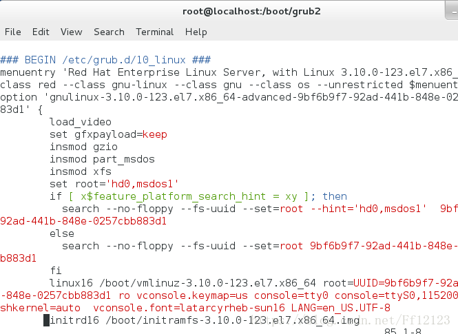Open the Search menu
Screen dimensions: 458x334
tap(109, 32)
